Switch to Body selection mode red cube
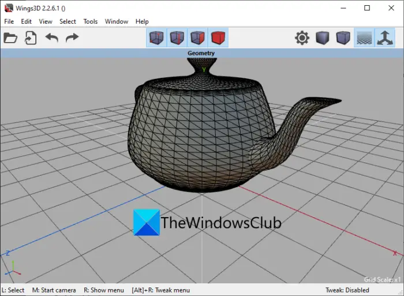The width and height of the screenshot is (404, 296). click(218, 38)
